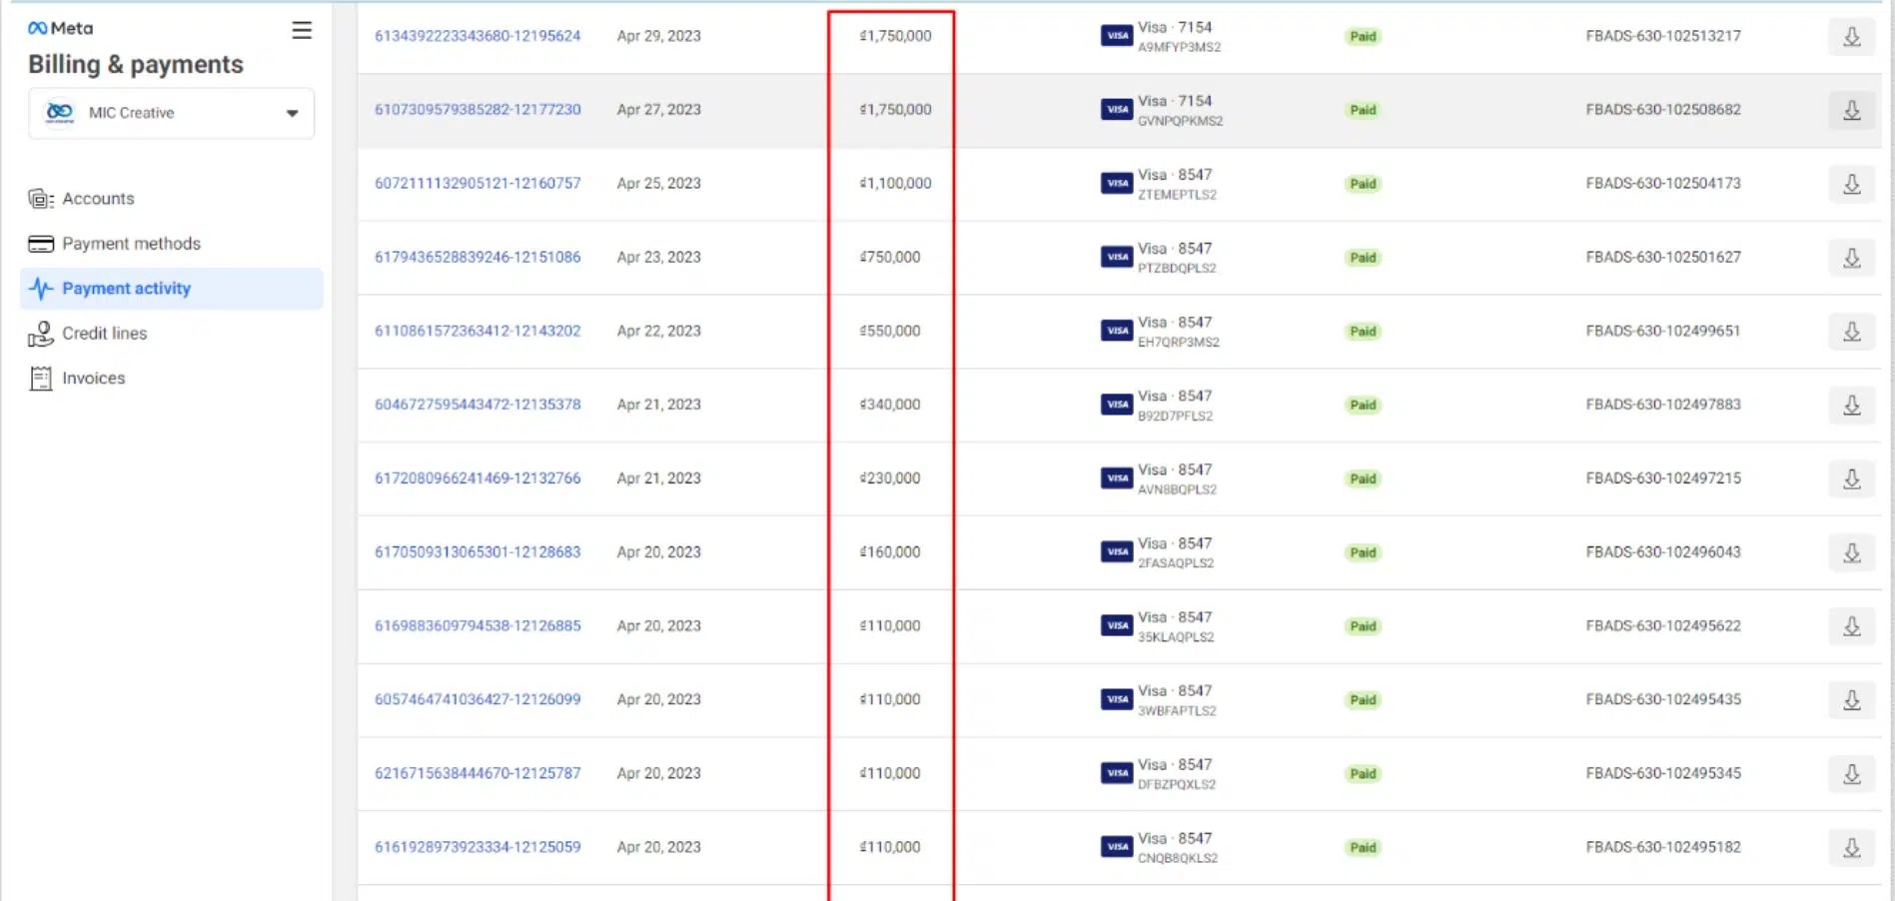Viewport: 1895px width, 901px height.
Task: Download receipt for FBADS-630-102501627
Action: [x=1851, y=258]
